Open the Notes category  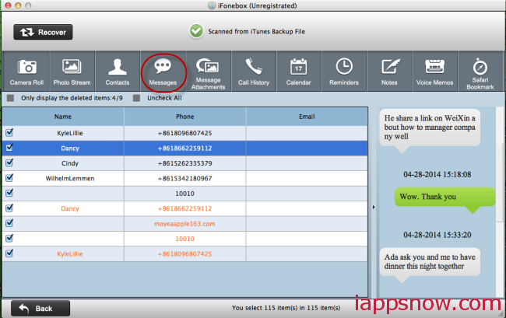point(389,72)
